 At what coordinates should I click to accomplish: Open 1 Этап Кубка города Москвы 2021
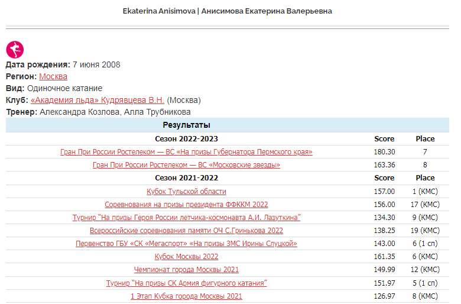186,296
